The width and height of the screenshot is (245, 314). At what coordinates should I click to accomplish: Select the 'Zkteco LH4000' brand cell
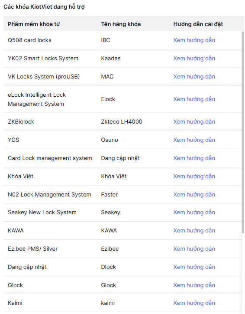[122, 122]
